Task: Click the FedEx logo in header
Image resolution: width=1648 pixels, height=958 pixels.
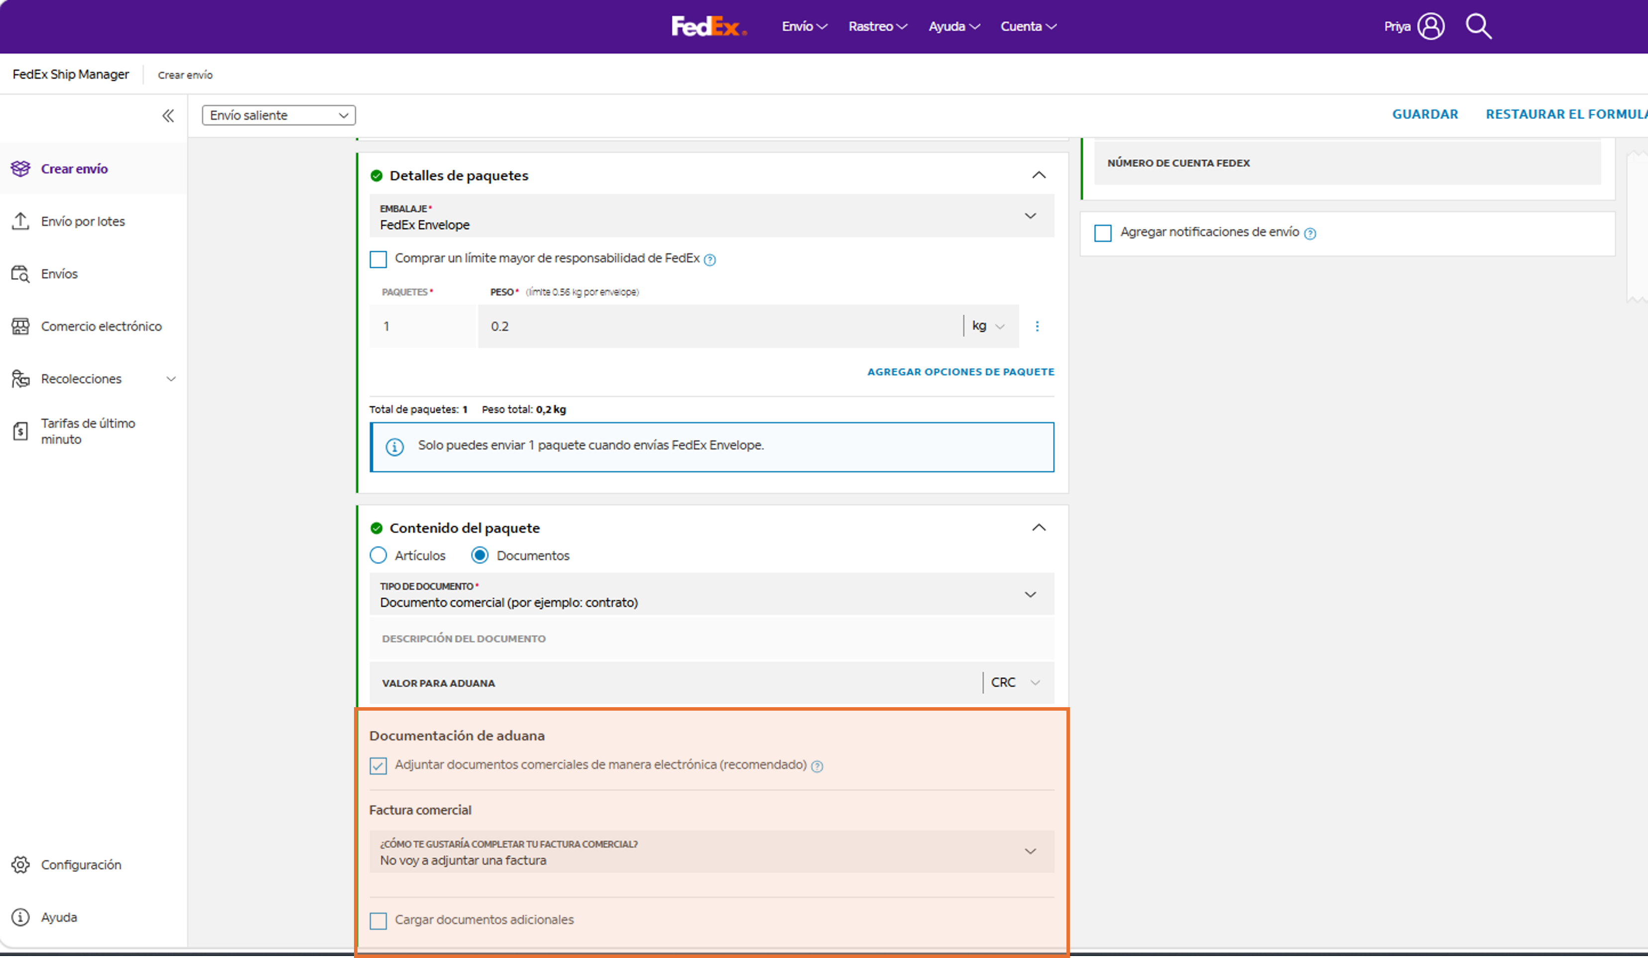Action: 709,26
